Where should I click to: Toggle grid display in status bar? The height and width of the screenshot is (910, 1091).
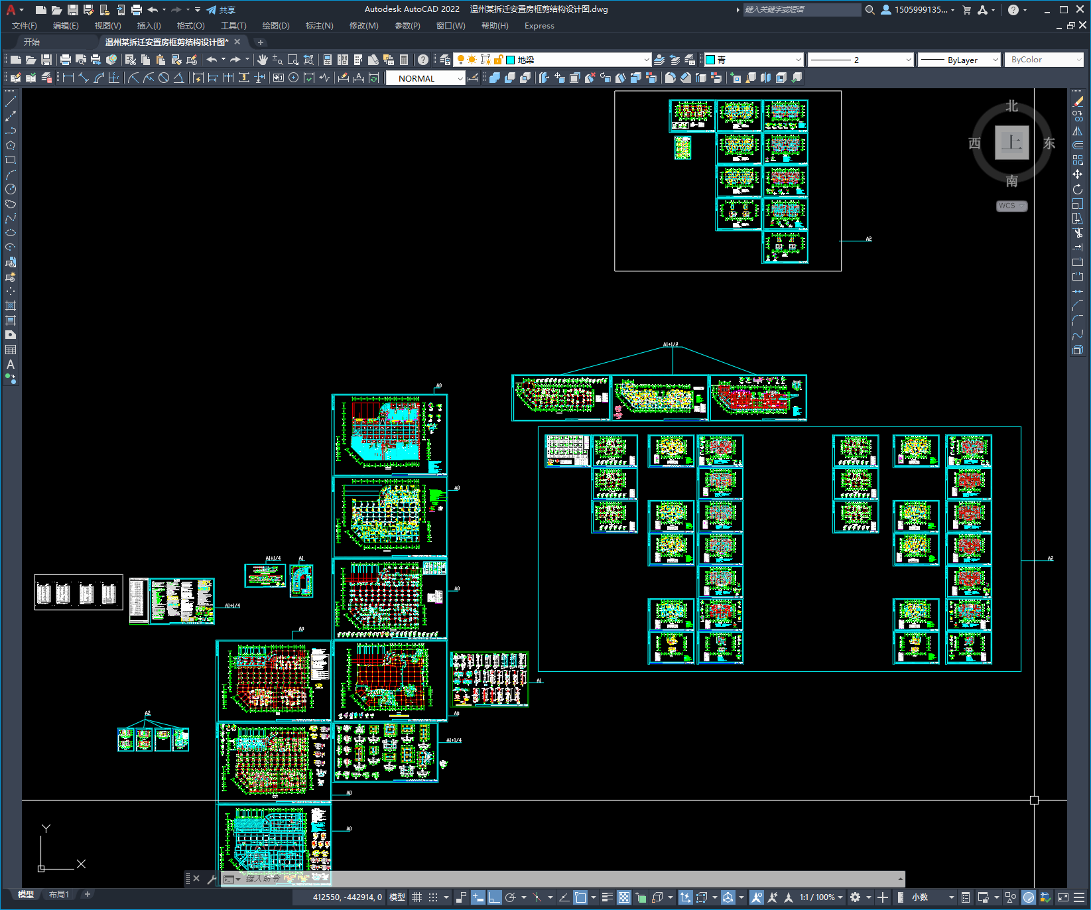417,897
